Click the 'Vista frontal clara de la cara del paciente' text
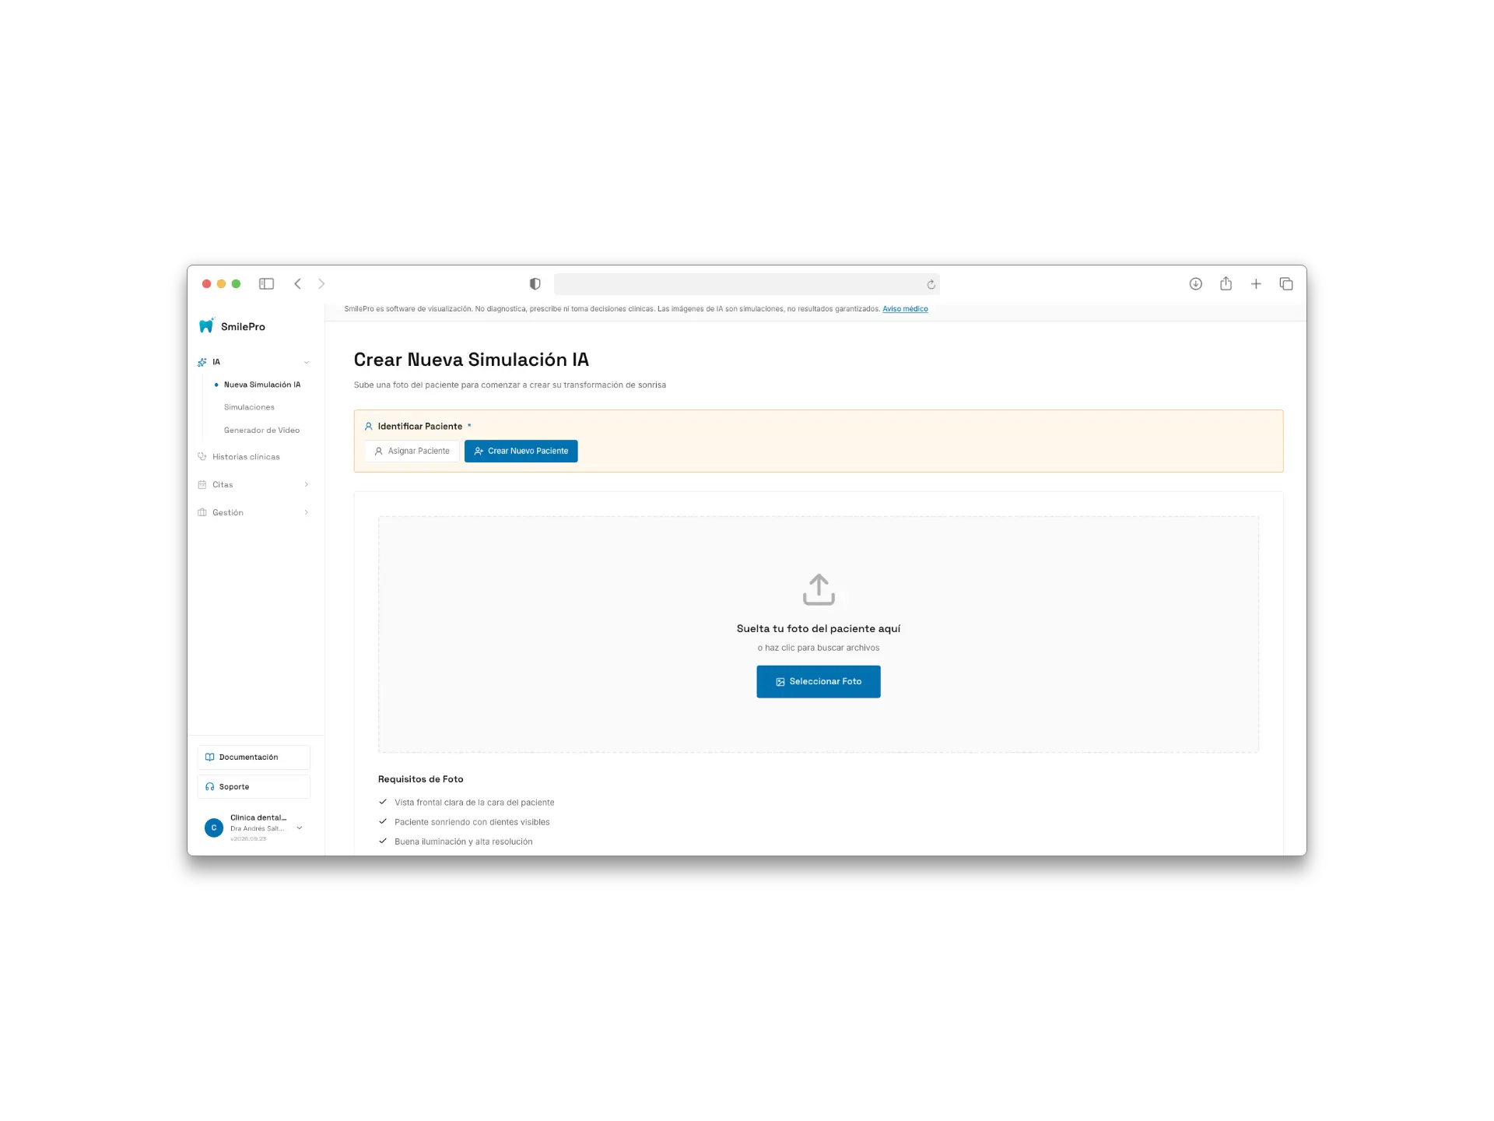This screenshot has height=1121, width=1494. click(x=475, y=802)
